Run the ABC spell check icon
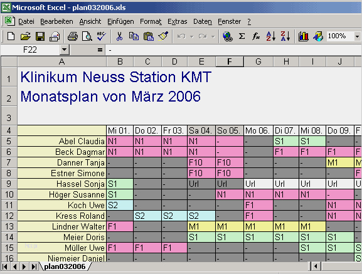 [101, 36]
